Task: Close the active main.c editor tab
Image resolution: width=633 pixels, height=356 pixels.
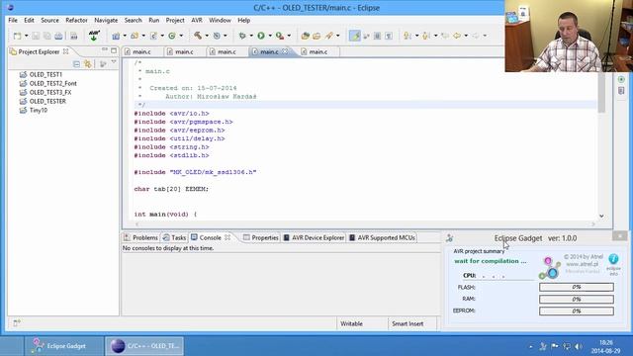Action: click(x=285, y=51)
